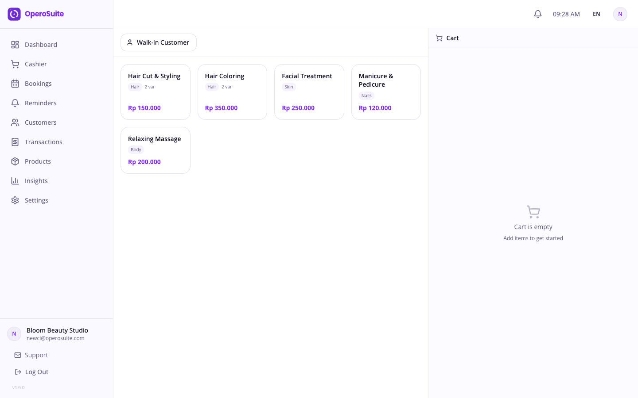Image resolution: width=638 pixels, height=398 pixels.
Task: Click the Cashier cart icon
Action: [x=15, y=64]
